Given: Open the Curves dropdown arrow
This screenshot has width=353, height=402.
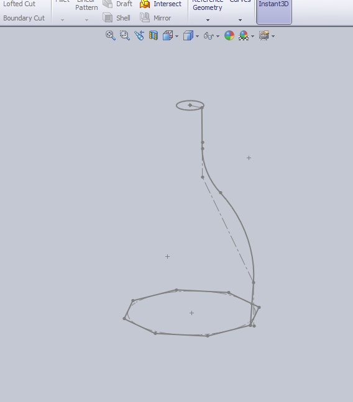Looking at the screenshot, I should 240,20.
